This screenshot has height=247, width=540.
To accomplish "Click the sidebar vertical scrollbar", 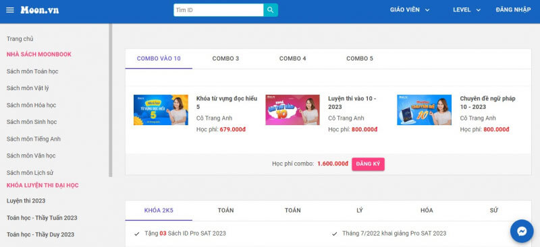I will tap(111, 100).
